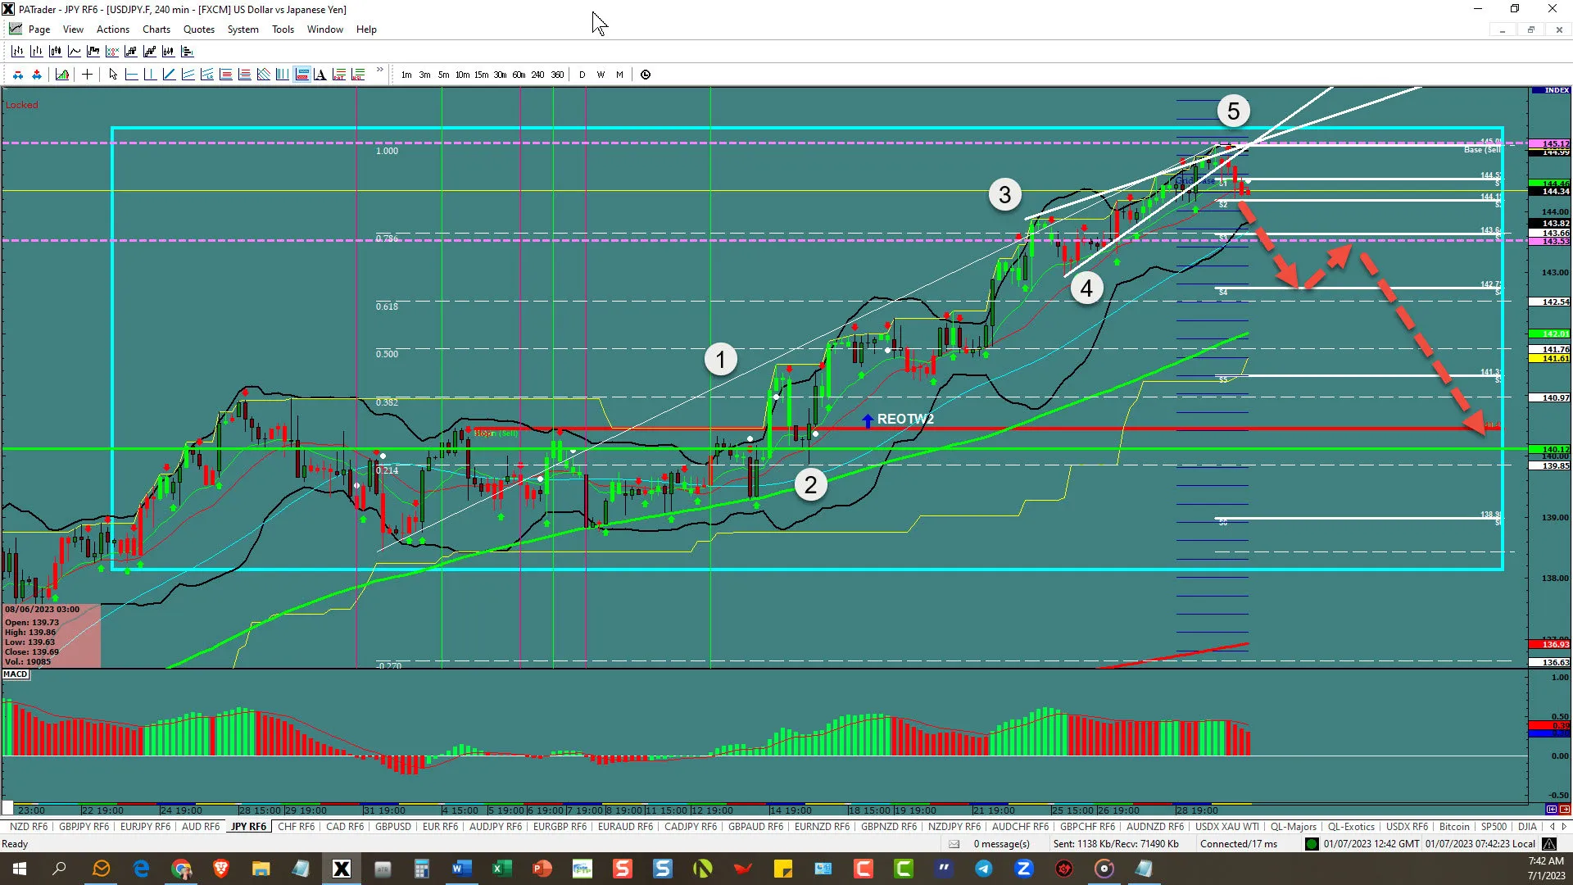Image resolution: width=1573 pixels, height=885 pixels.
Task: Toggle the highlighted horizontal band tool
Action: [301, 75]
